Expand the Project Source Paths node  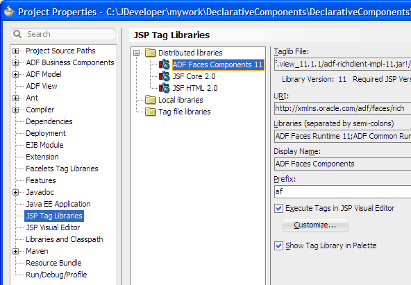pyautogui.click(x=16, y=51)
